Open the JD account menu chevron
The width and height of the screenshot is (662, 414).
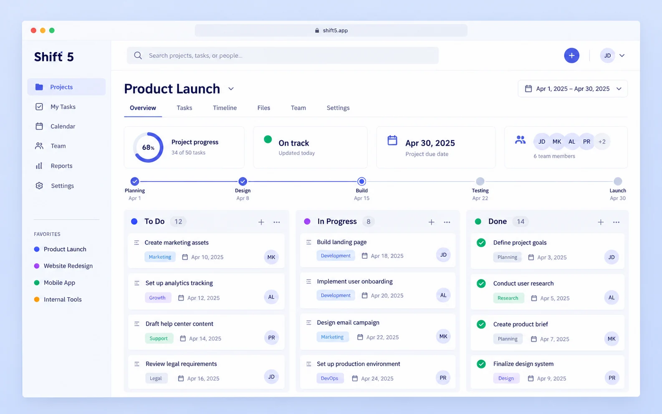click(x=622, y=56)
